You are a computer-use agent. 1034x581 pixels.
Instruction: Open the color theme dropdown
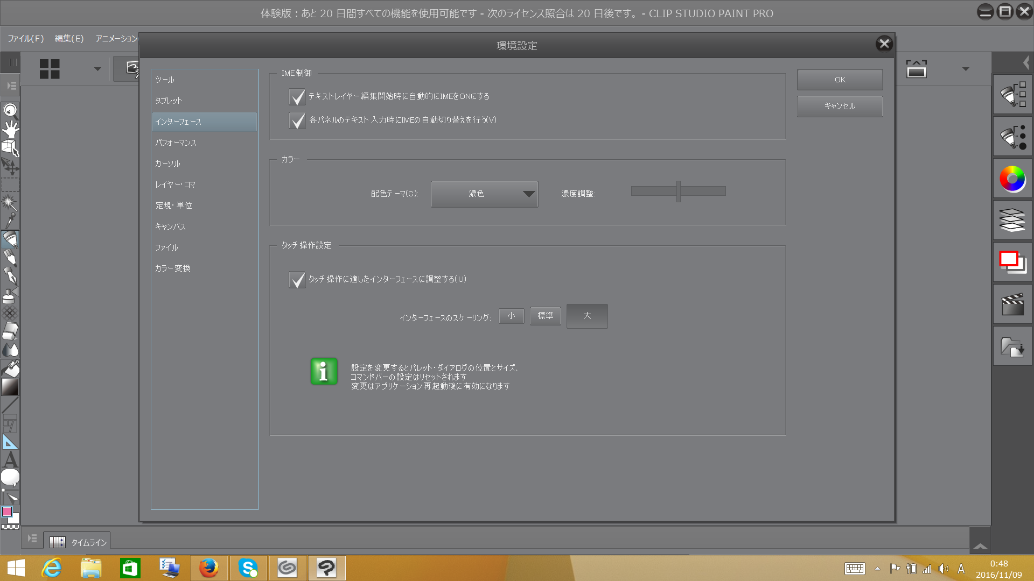(x=484, y=194)
